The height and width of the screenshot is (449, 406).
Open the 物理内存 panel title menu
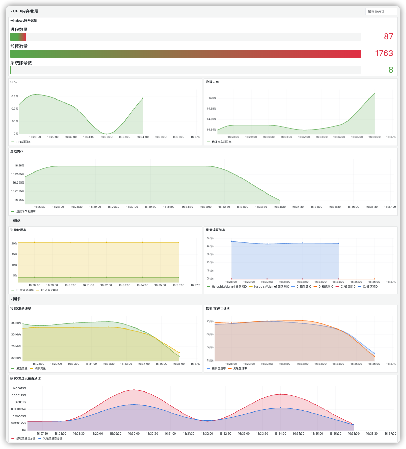pyautogui.click(x=212, y=82)
